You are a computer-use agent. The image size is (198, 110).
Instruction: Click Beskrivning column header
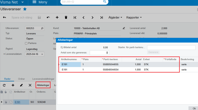point(189,59)
